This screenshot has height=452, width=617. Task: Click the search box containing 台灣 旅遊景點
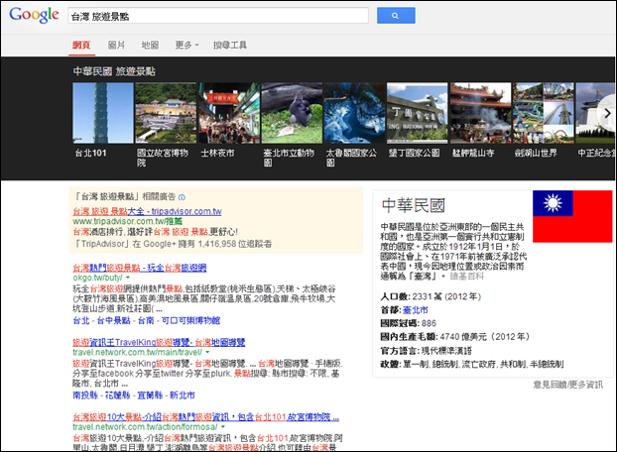click(218, 16)
